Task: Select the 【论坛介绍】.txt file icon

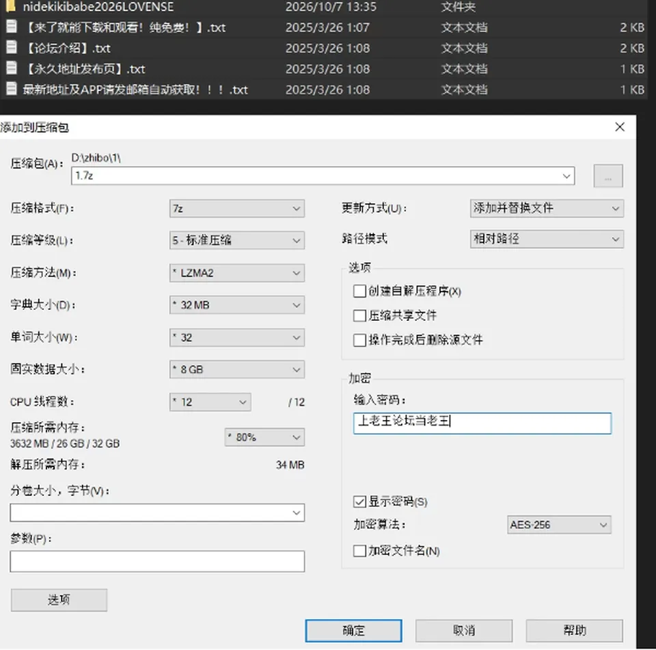Action: pos(12,47)
